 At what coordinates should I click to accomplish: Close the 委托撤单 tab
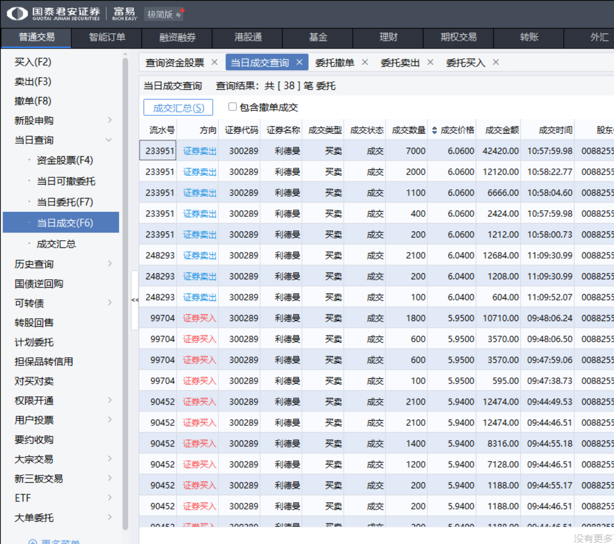(365, 62)
